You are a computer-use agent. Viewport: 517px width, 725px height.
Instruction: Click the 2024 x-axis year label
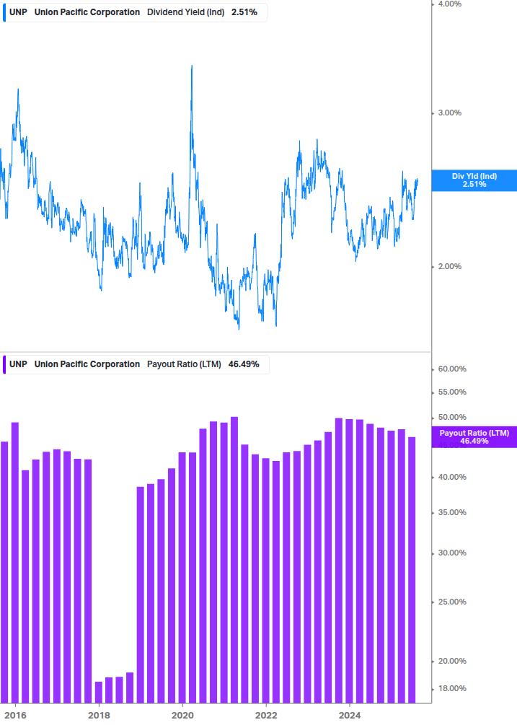click(350, 716)
